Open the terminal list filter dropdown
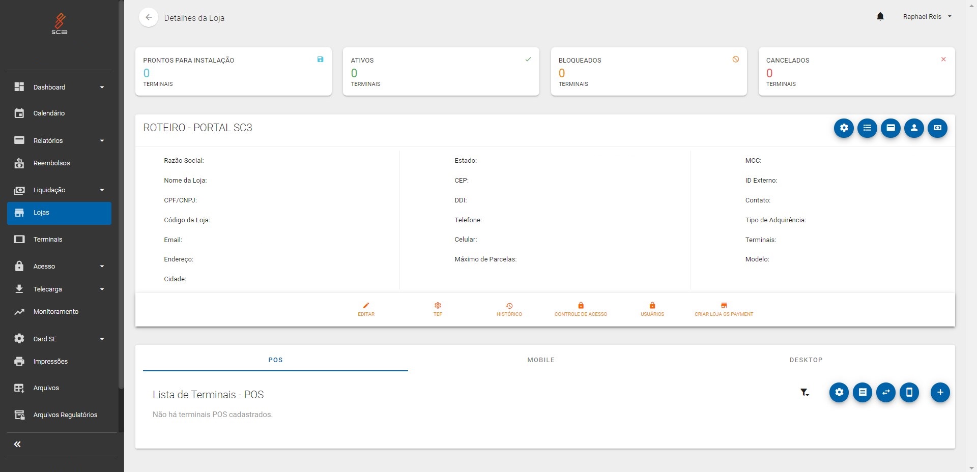This screenshot has height=472, width=977. click(x=804, y=392)
